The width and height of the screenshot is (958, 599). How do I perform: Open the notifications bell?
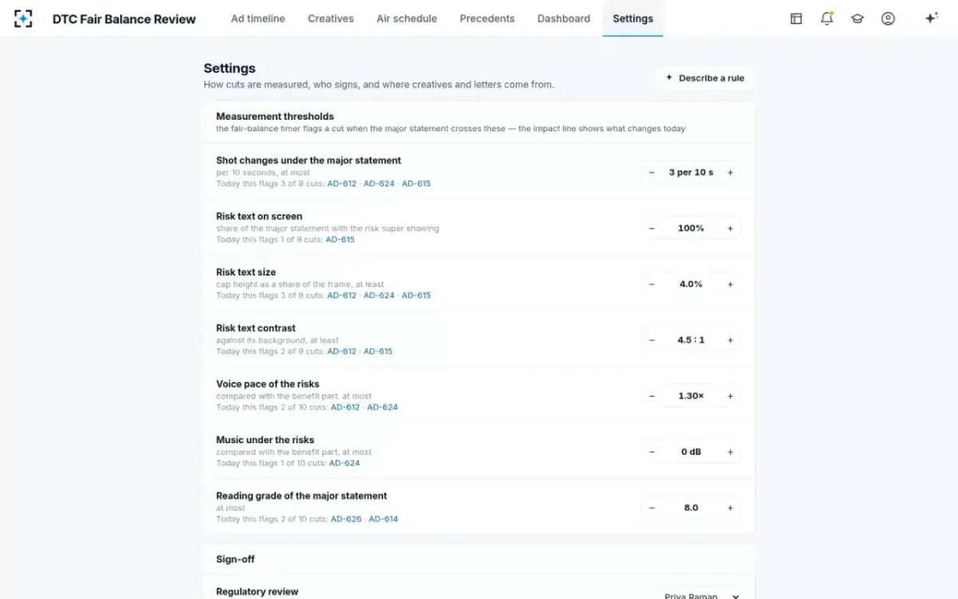(827, 18)
